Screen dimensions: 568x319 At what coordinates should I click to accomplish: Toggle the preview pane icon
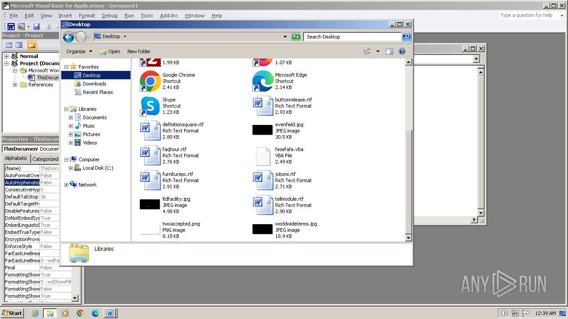click(390, 51)
